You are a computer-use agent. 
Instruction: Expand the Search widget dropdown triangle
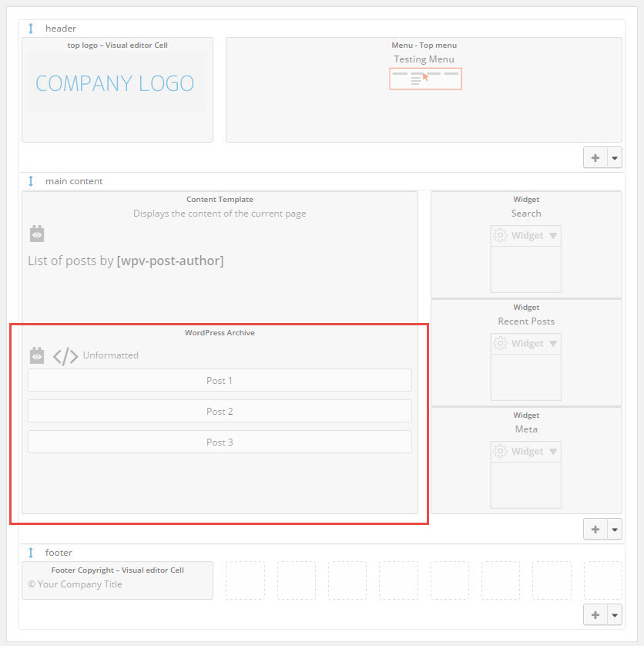point(553,236)
